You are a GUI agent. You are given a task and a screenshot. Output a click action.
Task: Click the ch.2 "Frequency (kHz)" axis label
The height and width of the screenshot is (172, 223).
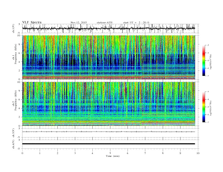(x=16, y=100)
